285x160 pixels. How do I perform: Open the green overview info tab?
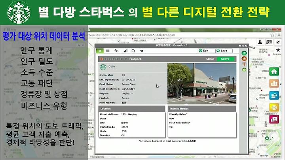tap(100, 51)
